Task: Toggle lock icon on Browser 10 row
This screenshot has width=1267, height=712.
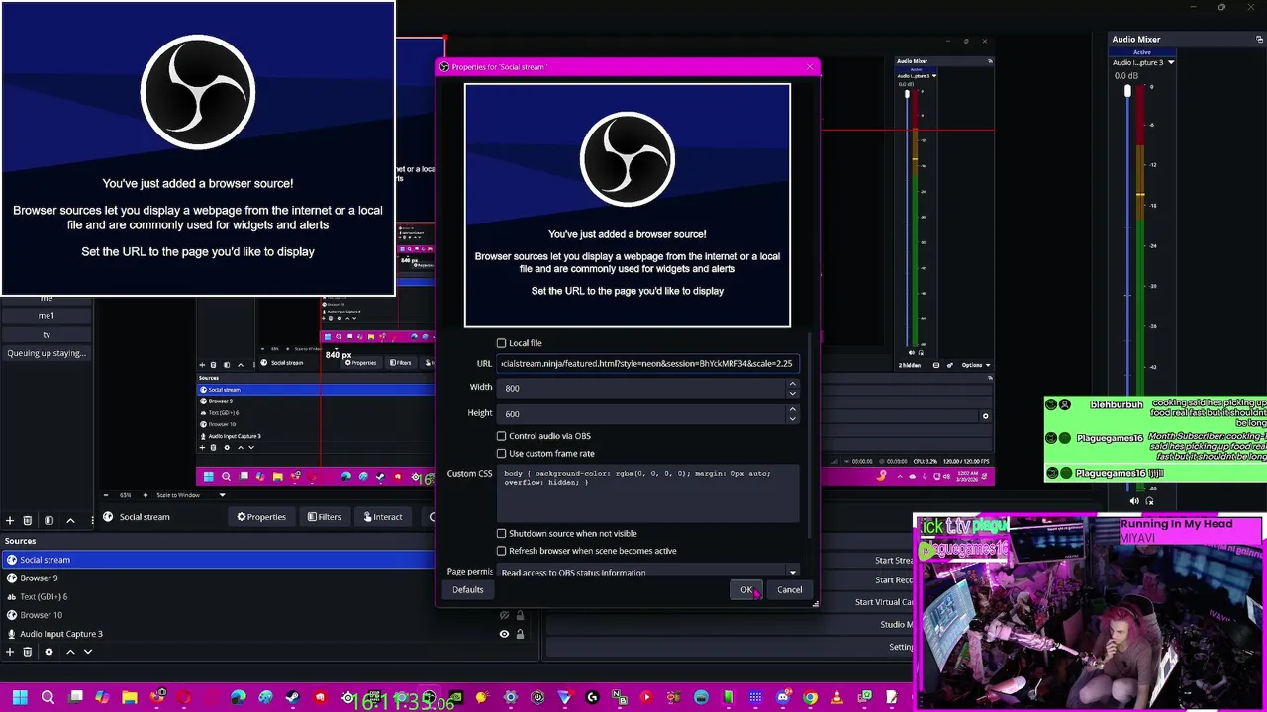Action: point(520,615)
